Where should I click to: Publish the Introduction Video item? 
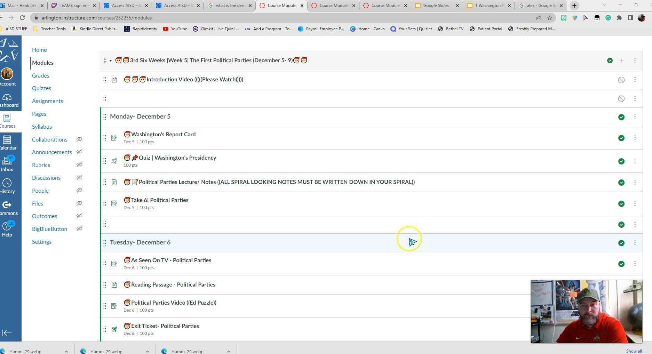click(621, 80)
